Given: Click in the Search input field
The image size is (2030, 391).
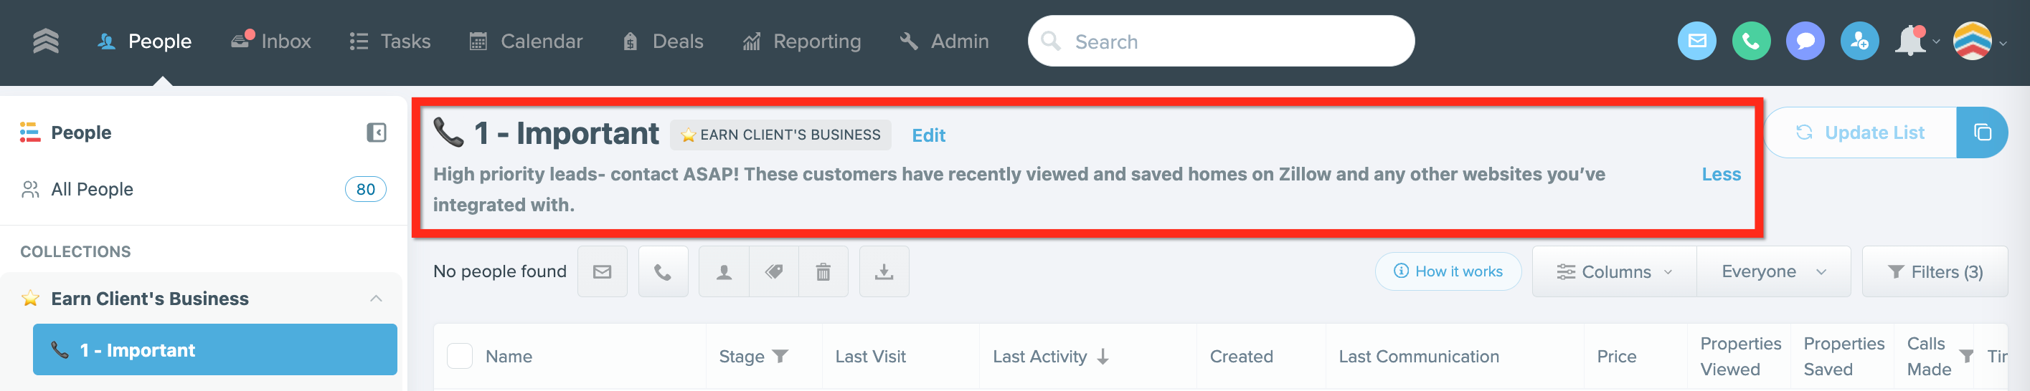Looking at the screenshot, I should point(1221,41).
